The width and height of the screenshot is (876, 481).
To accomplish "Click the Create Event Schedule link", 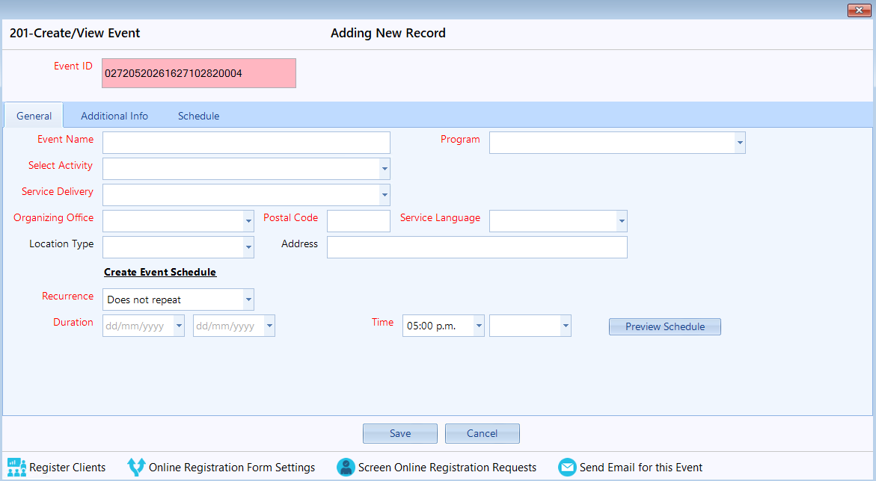I will 160,273.
